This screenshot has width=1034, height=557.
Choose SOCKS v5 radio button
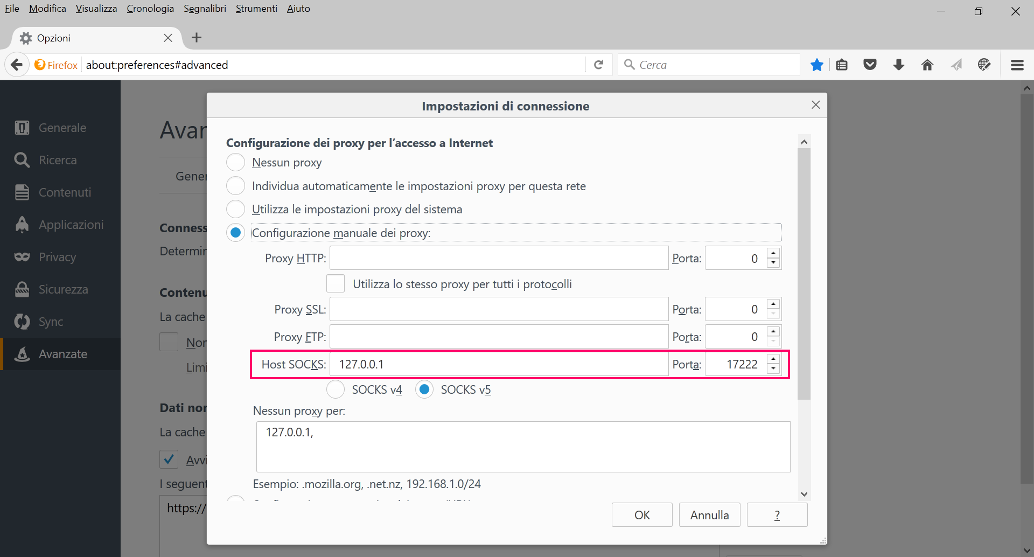(x=424, y=389)
